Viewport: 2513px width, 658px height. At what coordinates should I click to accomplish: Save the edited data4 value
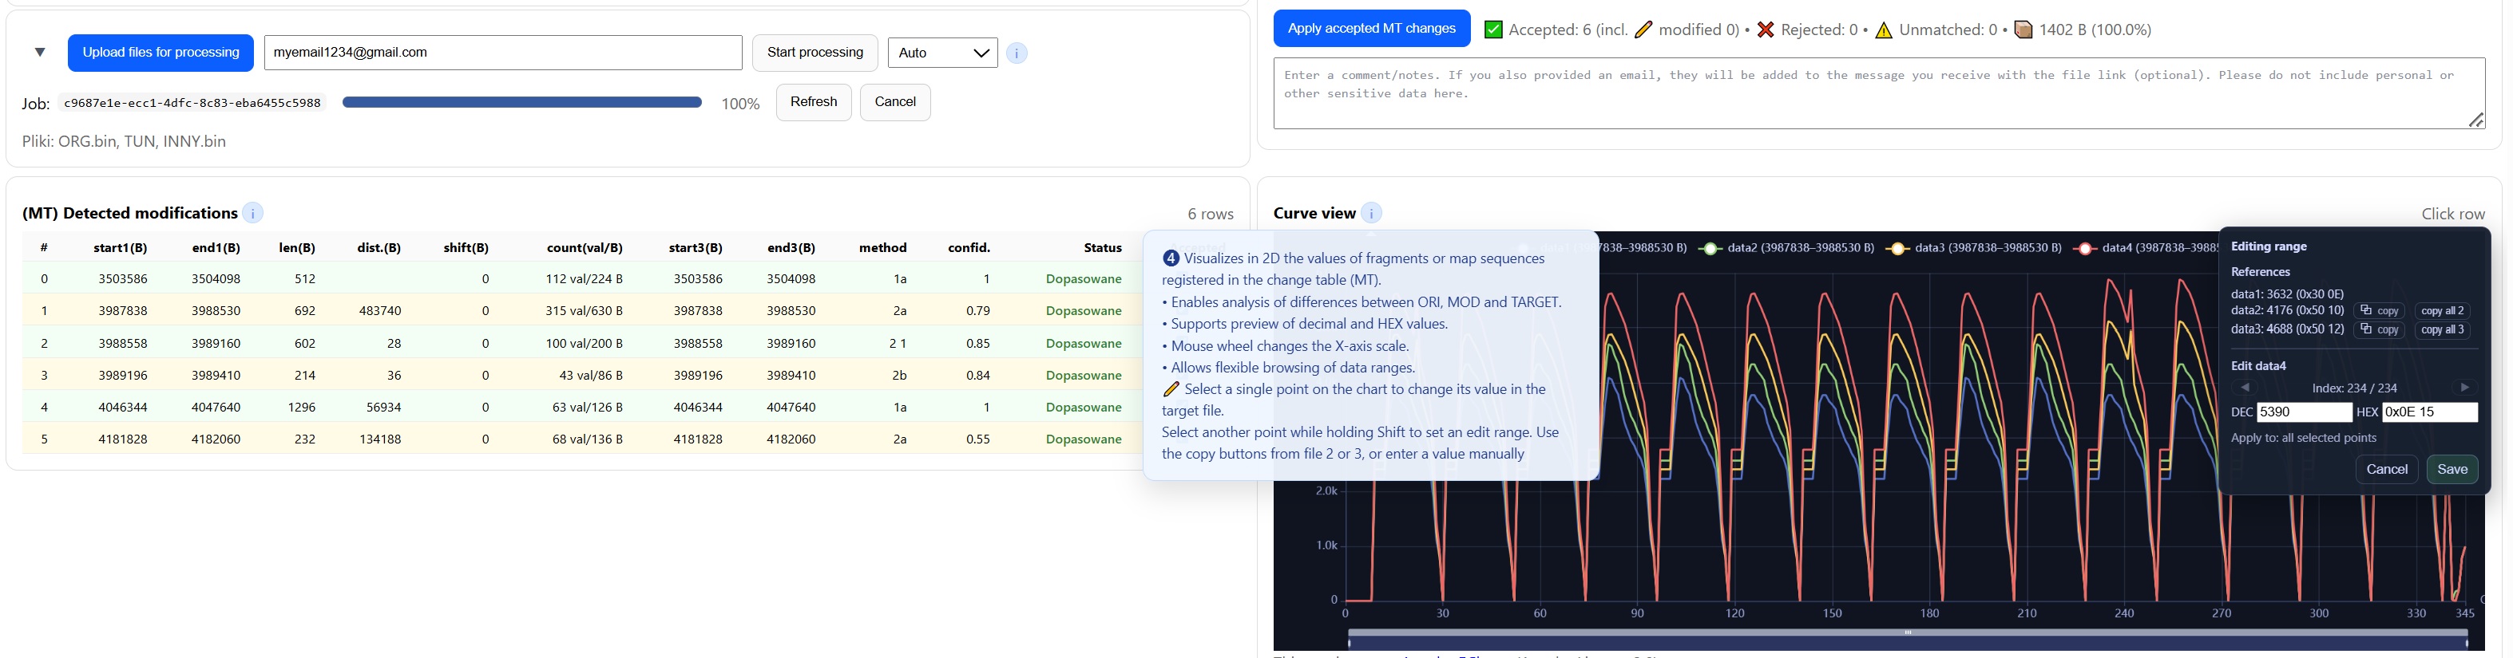[2452, 469]
